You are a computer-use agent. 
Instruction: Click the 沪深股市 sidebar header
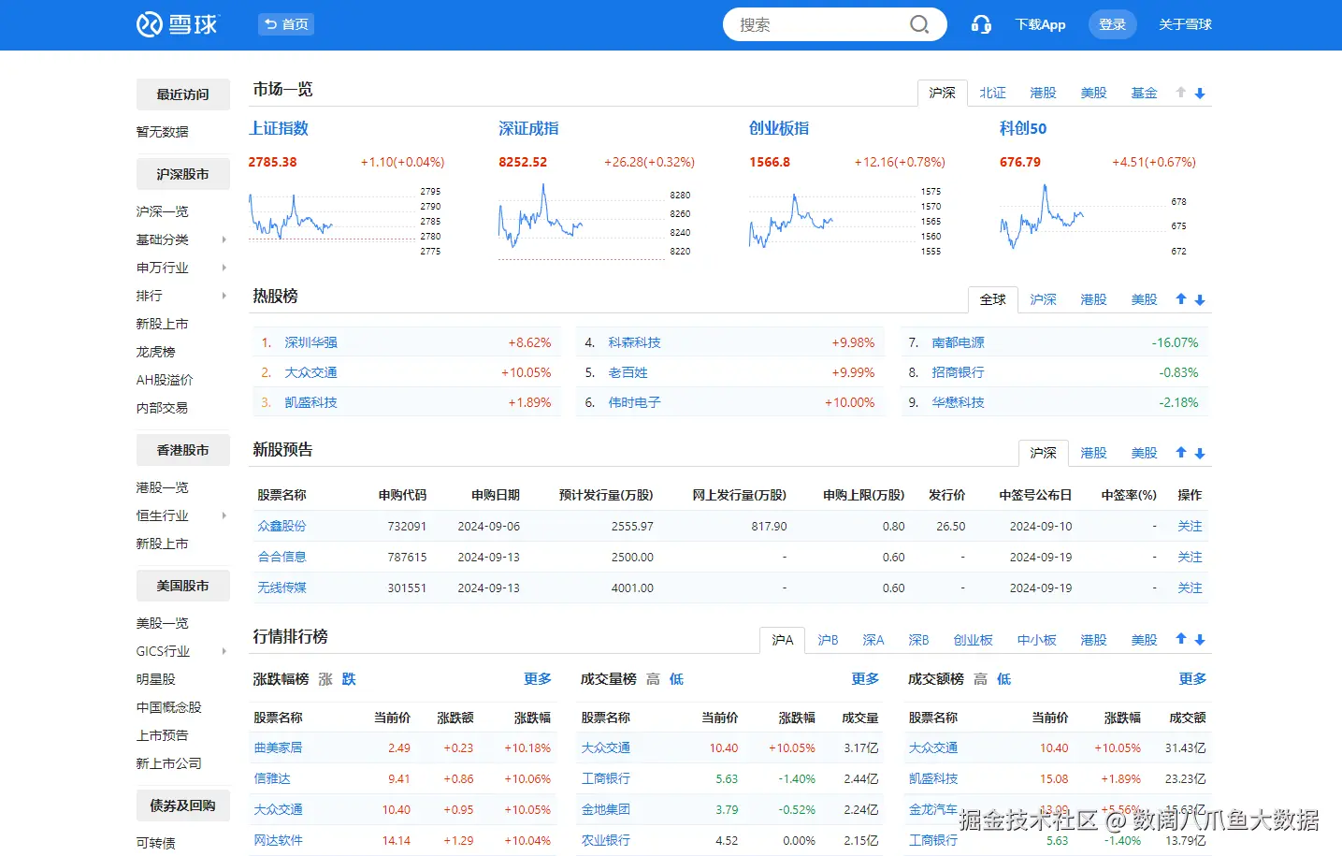click(x=182, y=174)
